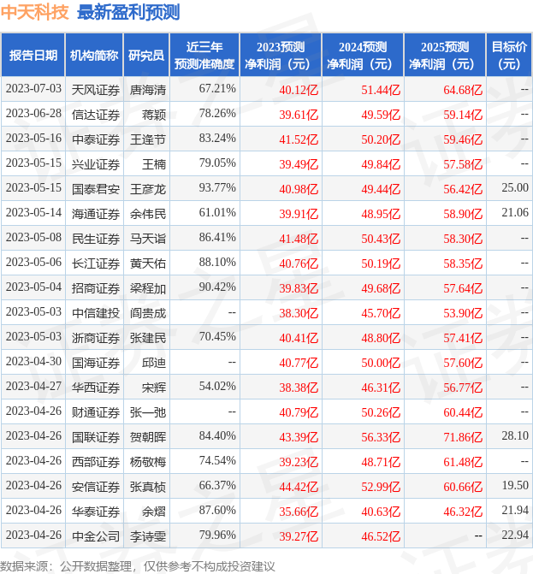Select researcher 唐海清
The width and height of the screenshot is (533, 574).
click(x=148, y=90)
